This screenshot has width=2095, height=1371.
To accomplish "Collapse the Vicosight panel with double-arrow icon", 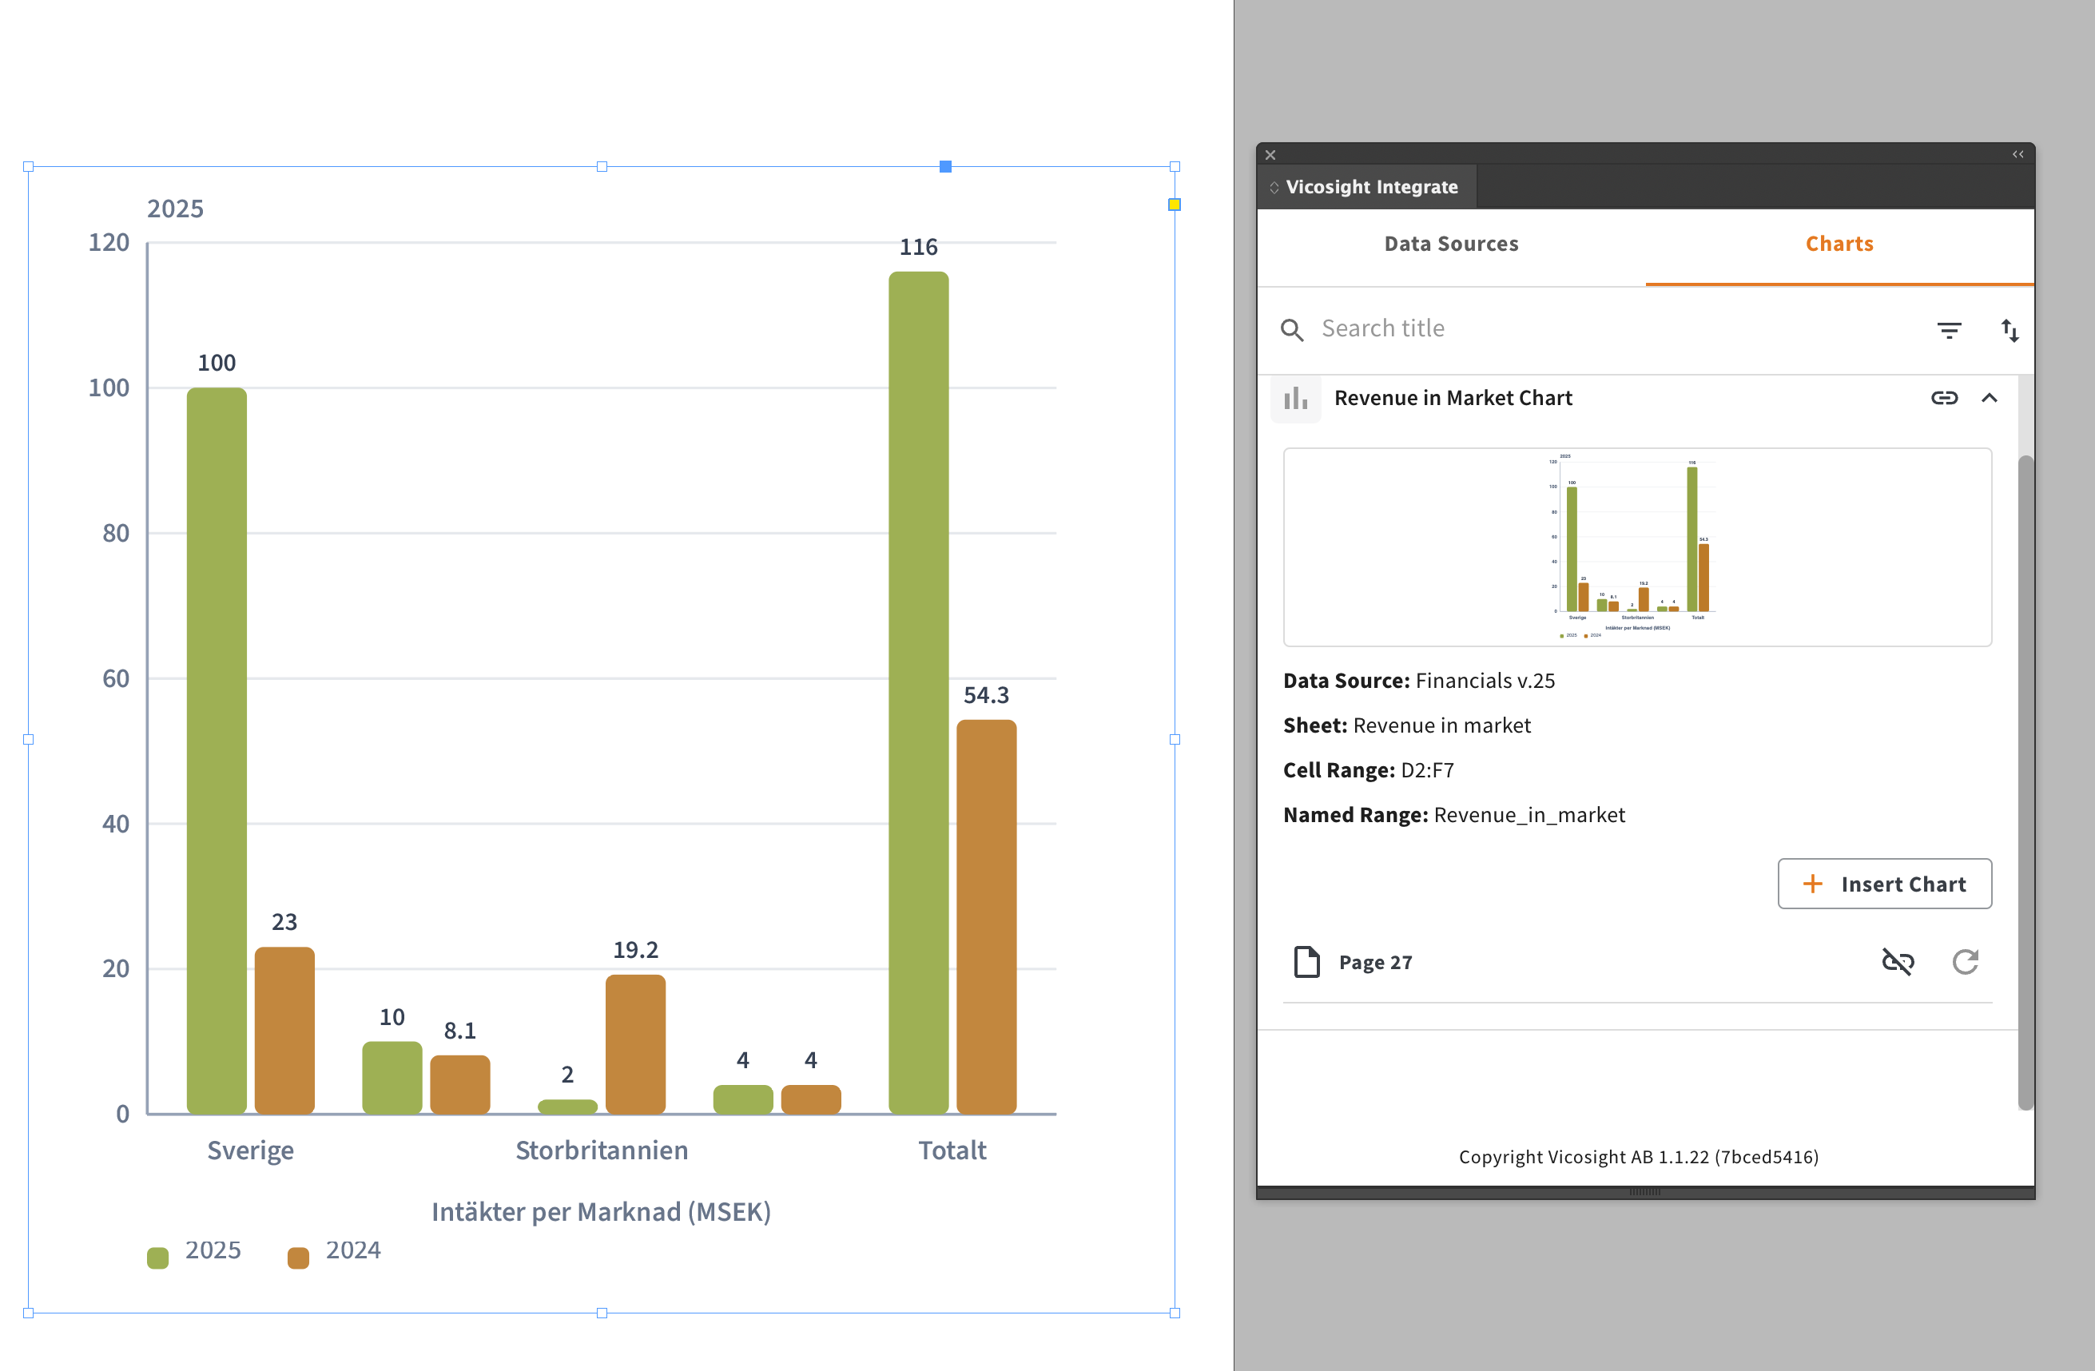I will click(2017, 154).
